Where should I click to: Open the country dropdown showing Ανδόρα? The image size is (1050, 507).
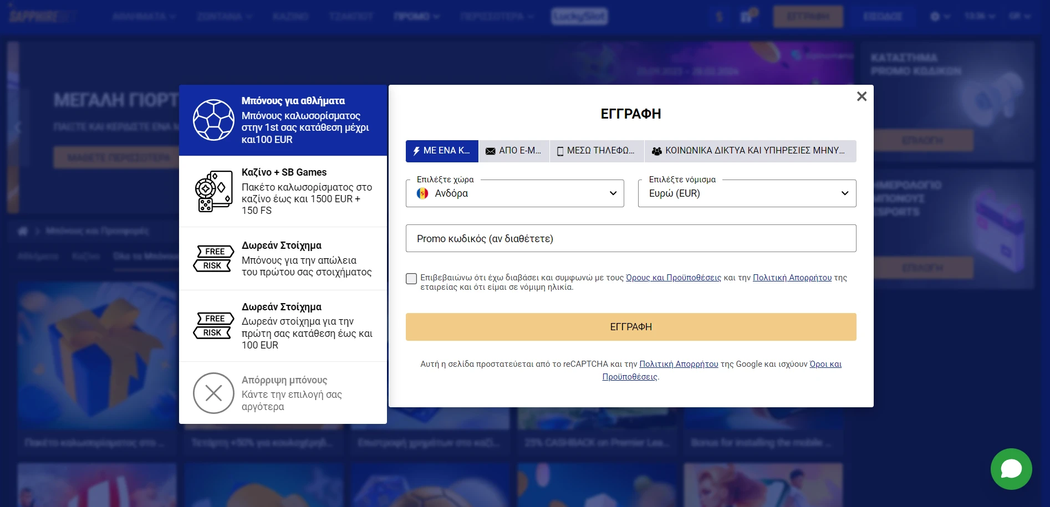[515, 193]
